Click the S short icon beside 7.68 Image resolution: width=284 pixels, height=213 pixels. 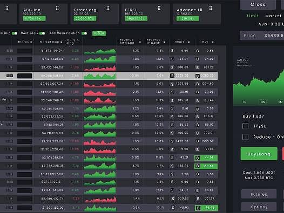pyautogui.click(x=172, y=174)
